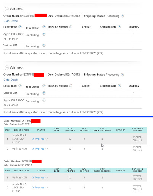Open Order Detail link for 09/17/2012 order
153x196 pixels.
click(11, 80)
